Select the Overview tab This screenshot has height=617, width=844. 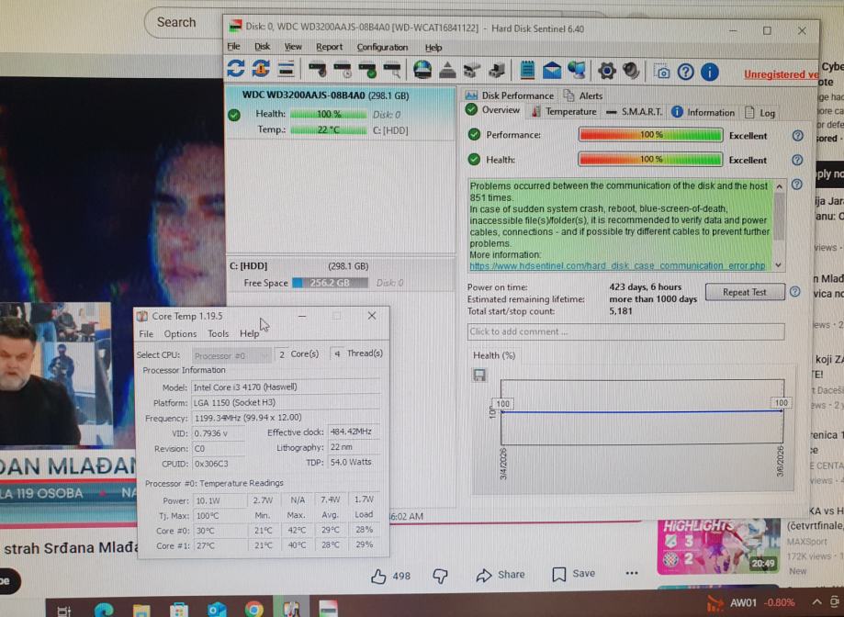[x=492, y=110]
